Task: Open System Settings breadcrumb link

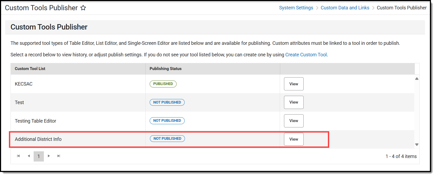Action: click(296, 8)
